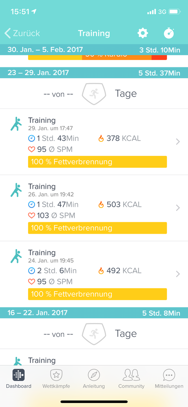Open training entry with 492 KCAL
Image resolution: width=188 pixels, height=407 pixels.
pyautogui.click(x=94, y=274)
